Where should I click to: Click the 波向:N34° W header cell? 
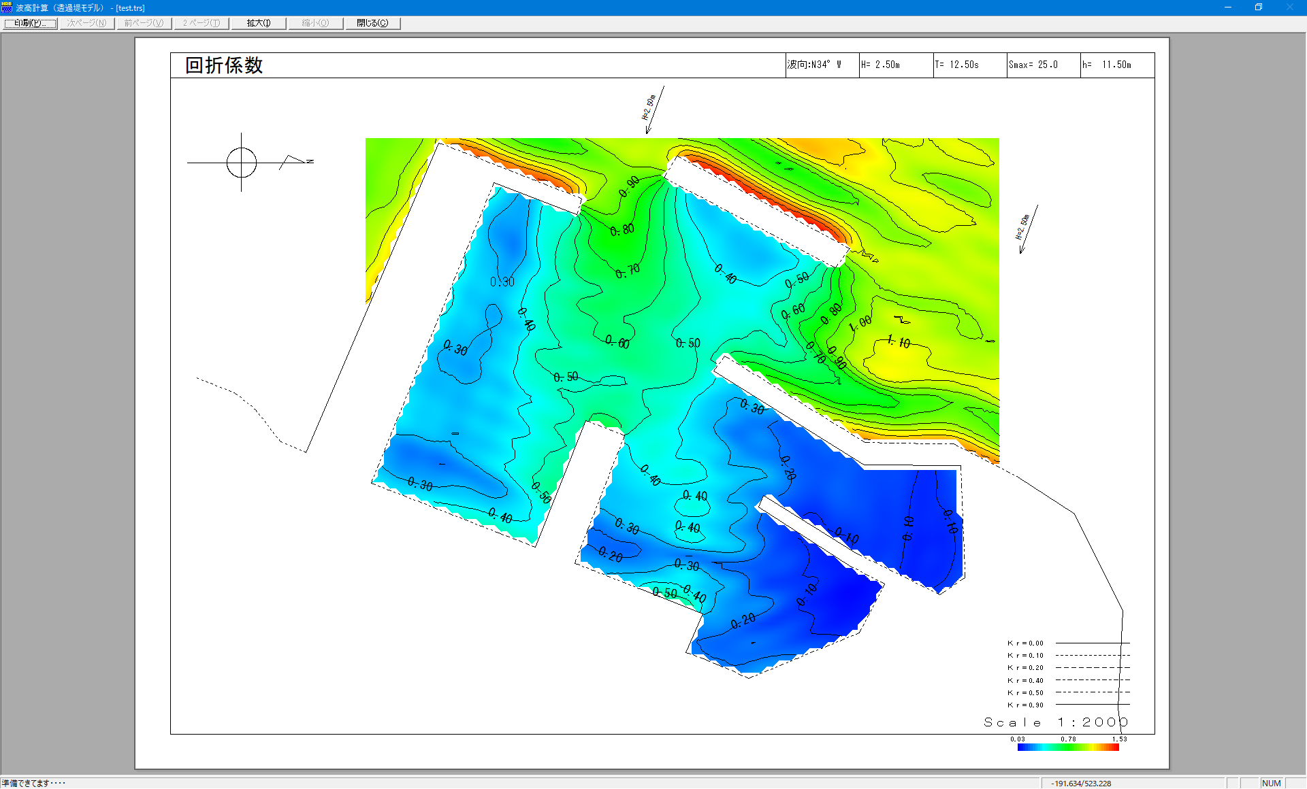point(822,65)
